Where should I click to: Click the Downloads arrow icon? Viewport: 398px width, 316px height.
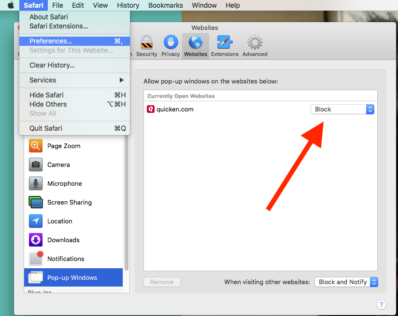pos(36,240)
